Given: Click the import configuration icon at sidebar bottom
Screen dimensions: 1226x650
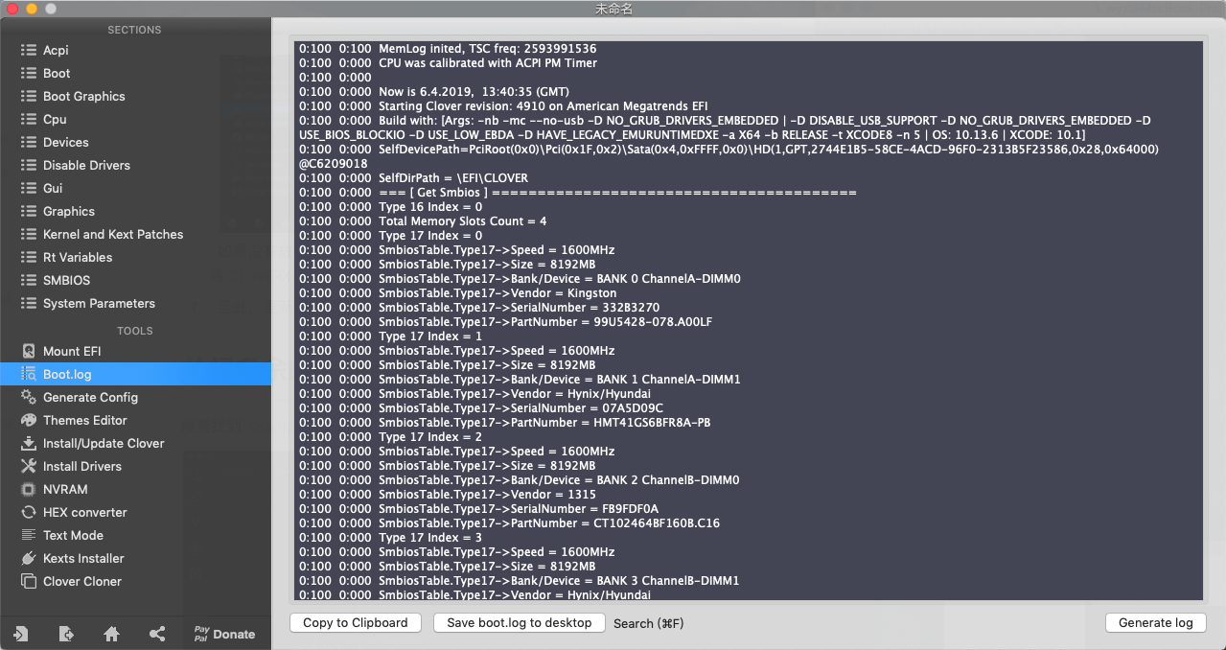Looking at the screenshot, I should (x=20, y=634).
